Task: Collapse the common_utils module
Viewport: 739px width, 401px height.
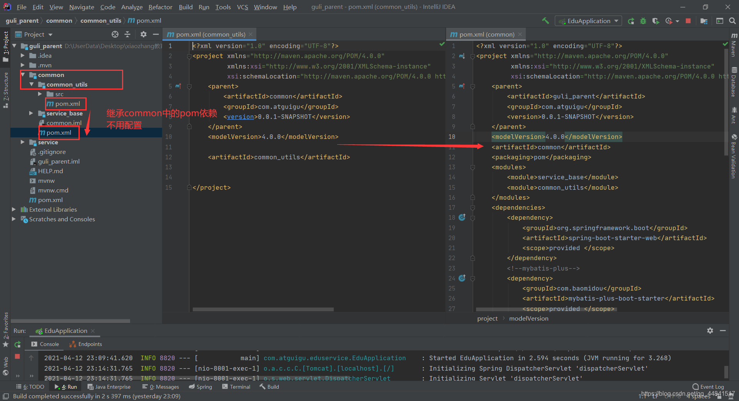Action: point(32,84)
